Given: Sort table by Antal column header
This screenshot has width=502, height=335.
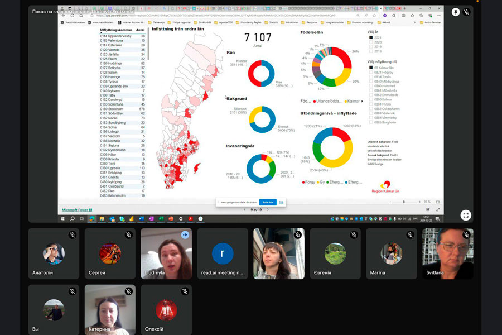Looking at the screenshot, I should [x=140, y=30].
